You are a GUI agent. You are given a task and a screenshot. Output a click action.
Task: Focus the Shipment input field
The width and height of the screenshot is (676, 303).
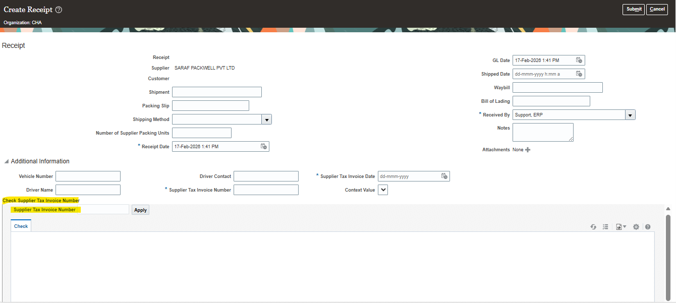pyautogui.click(x=217, y=92)
